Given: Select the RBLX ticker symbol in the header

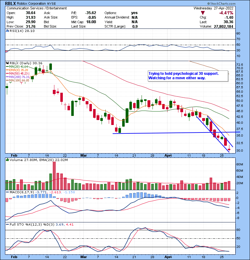Looking at the screenshot, I should pyautogui.click(x=10, y=3).
